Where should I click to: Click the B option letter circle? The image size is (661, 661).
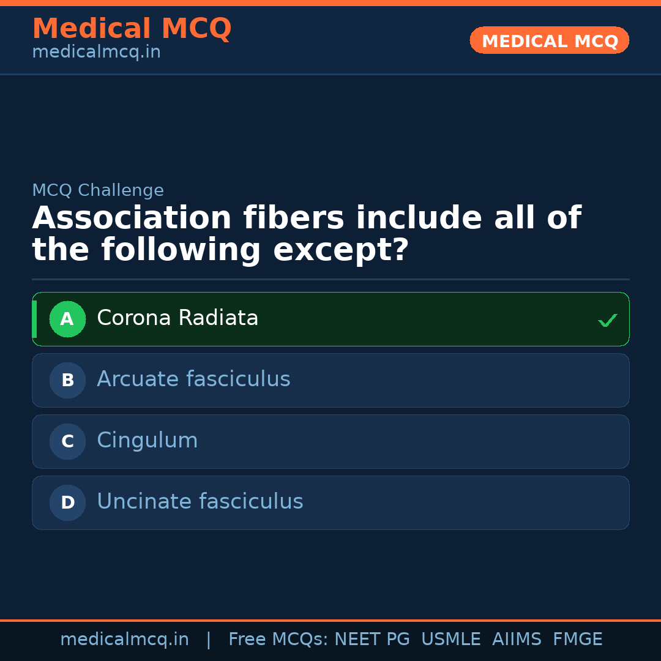pyautogui.click(x=67, y=380)
